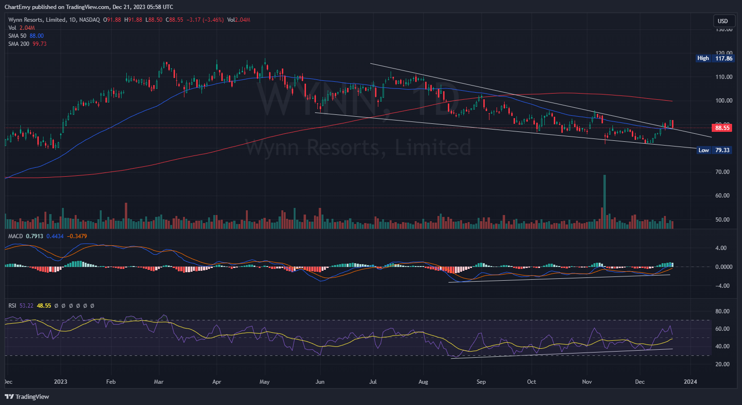
Task: Click the Nov label on the time axis
Action: [x=587, y=382]
